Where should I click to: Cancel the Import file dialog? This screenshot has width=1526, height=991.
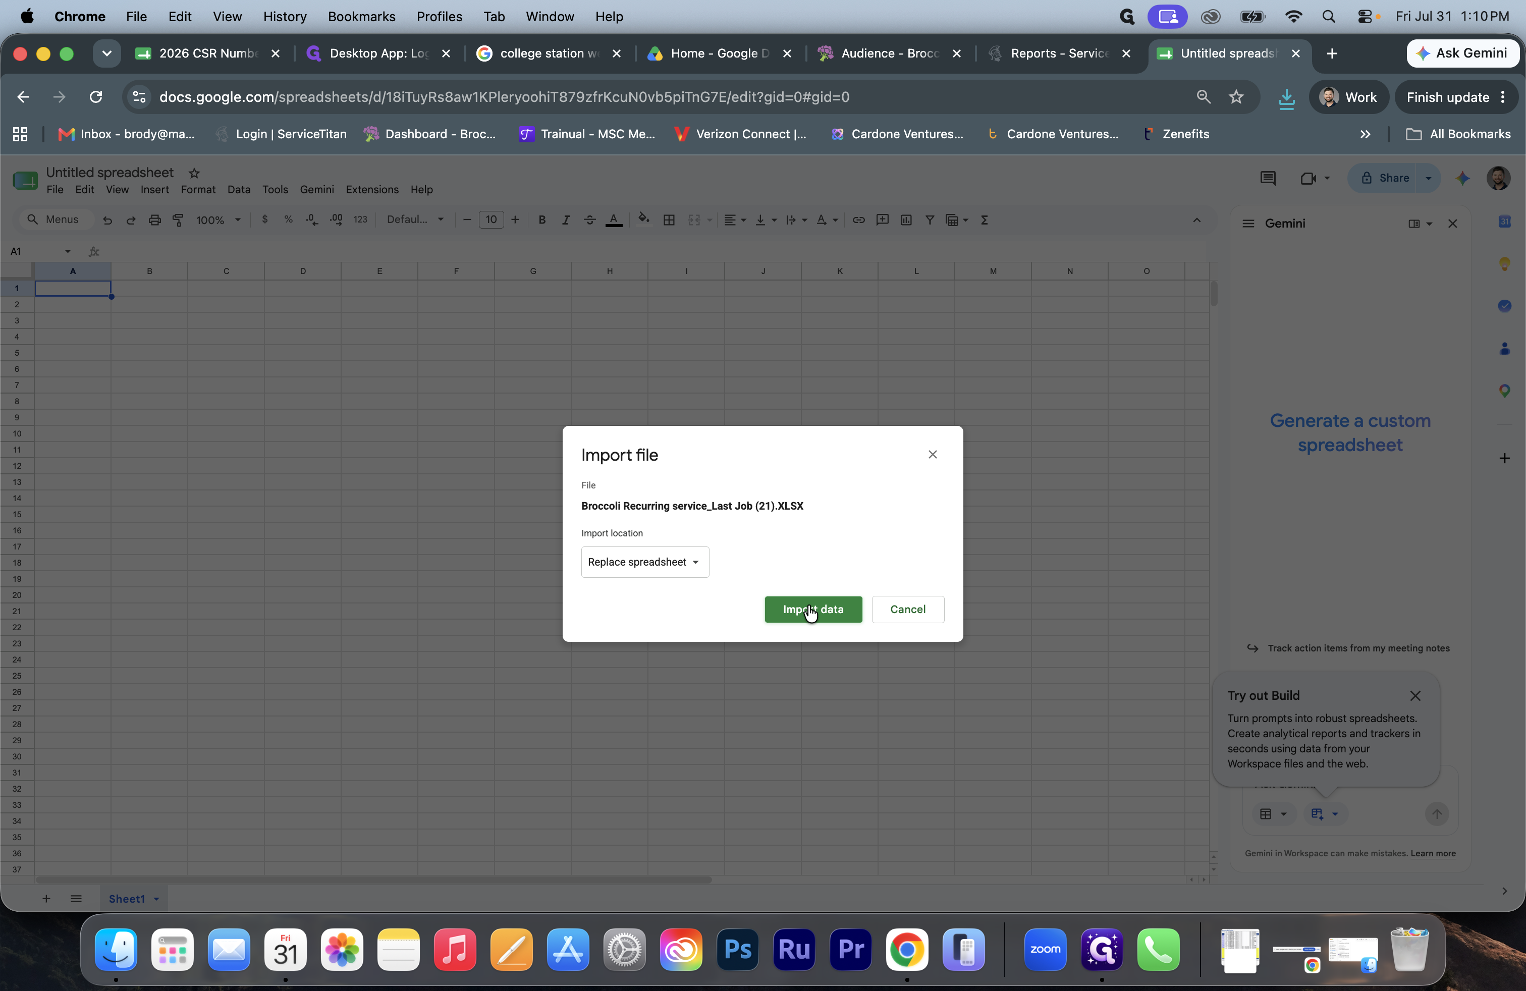(x=907, y=609)
